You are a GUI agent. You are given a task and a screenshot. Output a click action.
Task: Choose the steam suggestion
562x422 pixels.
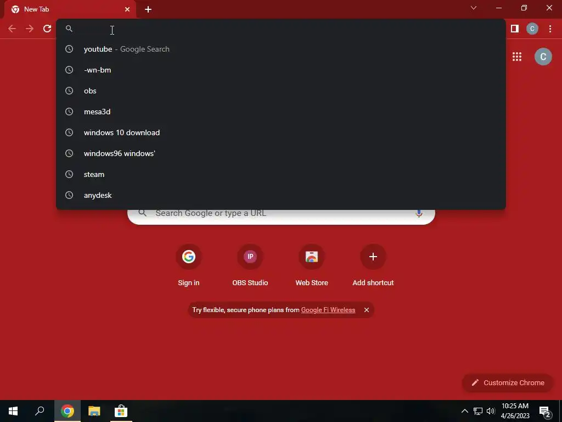[x=281, y=174]
